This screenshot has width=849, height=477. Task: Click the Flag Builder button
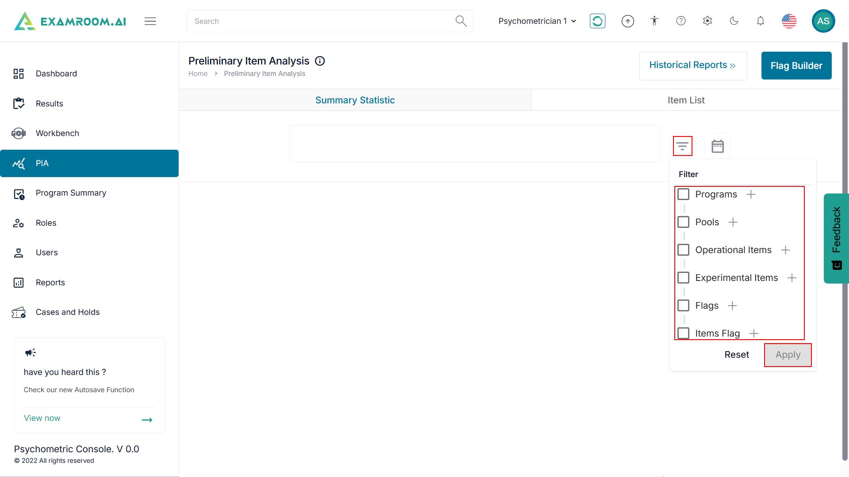pos(796,66)
